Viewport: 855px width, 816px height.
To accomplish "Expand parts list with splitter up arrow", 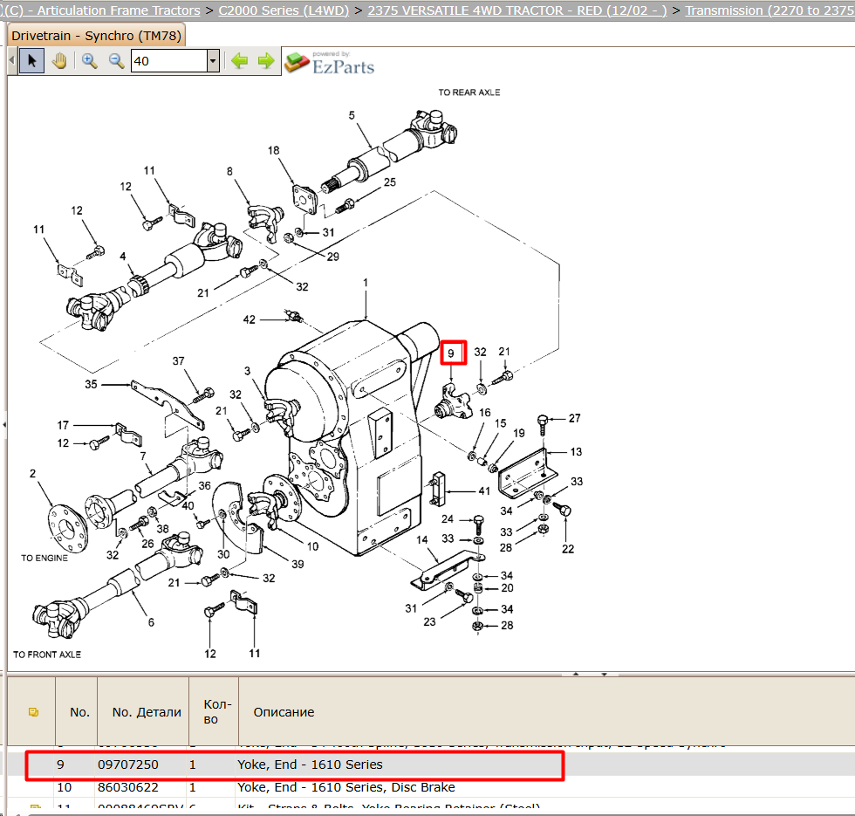I will (576, 674).
